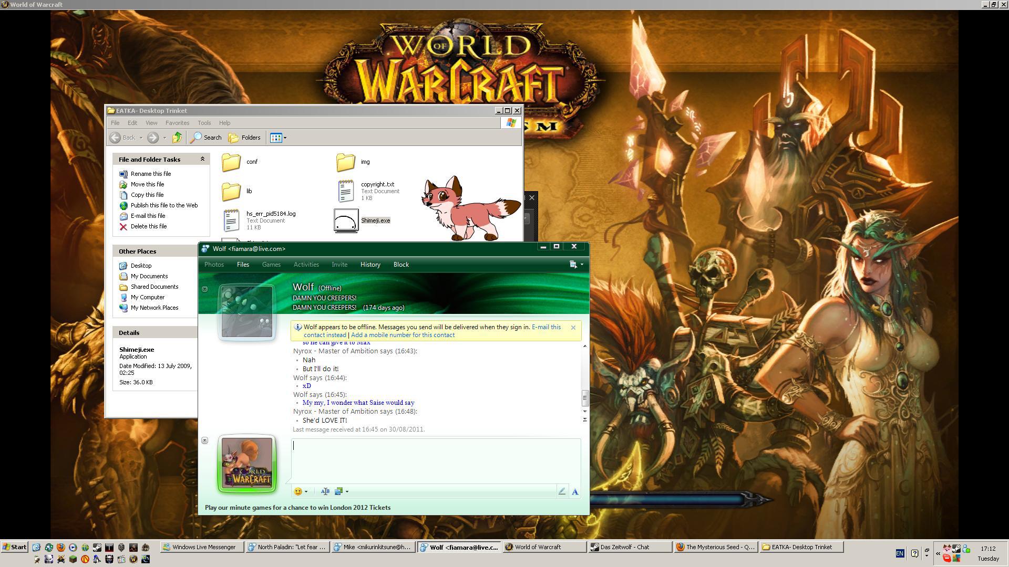Click Search in the Explorer toolbar
1009x567 pixels.
(206, 138)
